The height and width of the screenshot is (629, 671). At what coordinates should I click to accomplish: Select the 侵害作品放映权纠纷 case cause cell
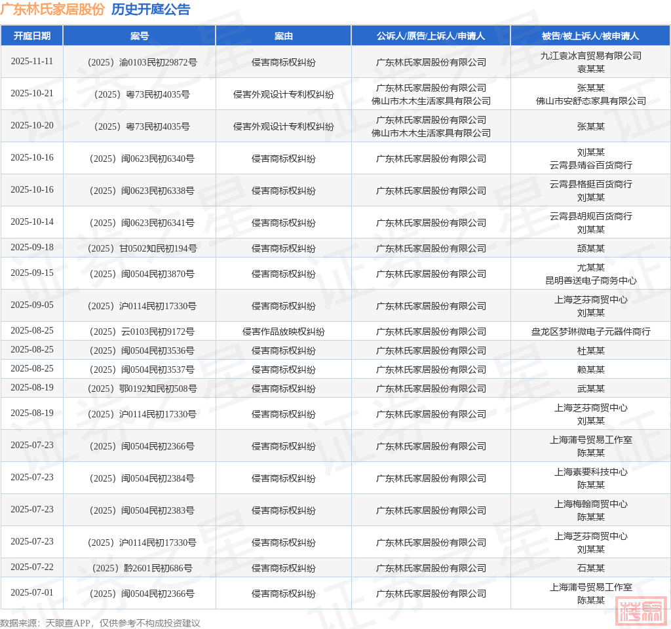coord(283,332)
